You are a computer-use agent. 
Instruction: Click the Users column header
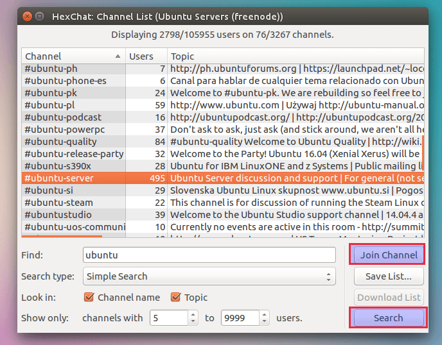(x=146, y=56)
